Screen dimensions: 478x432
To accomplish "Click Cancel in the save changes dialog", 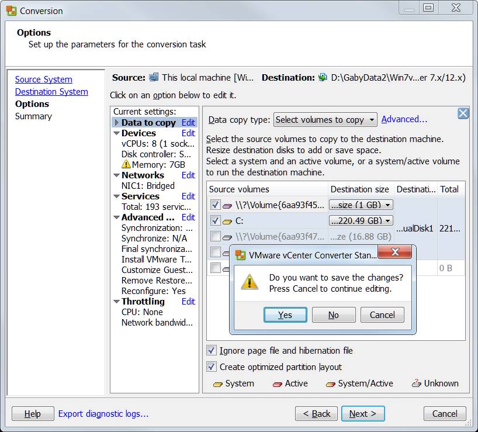I will 382,315.
